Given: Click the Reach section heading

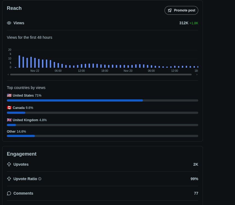Looking at the screenshot, I should coord(14,8).
